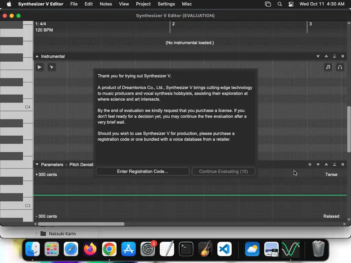Open the Trash from the Dock

pos(318,249)
